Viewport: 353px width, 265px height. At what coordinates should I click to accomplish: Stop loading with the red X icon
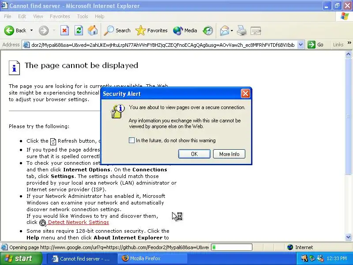click(64, 30)
